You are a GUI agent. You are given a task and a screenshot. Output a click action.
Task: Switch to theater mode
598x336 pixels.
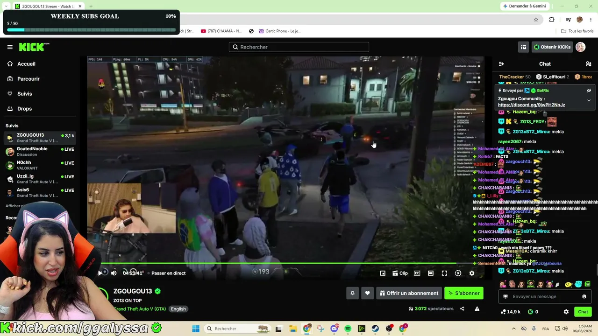430,273
